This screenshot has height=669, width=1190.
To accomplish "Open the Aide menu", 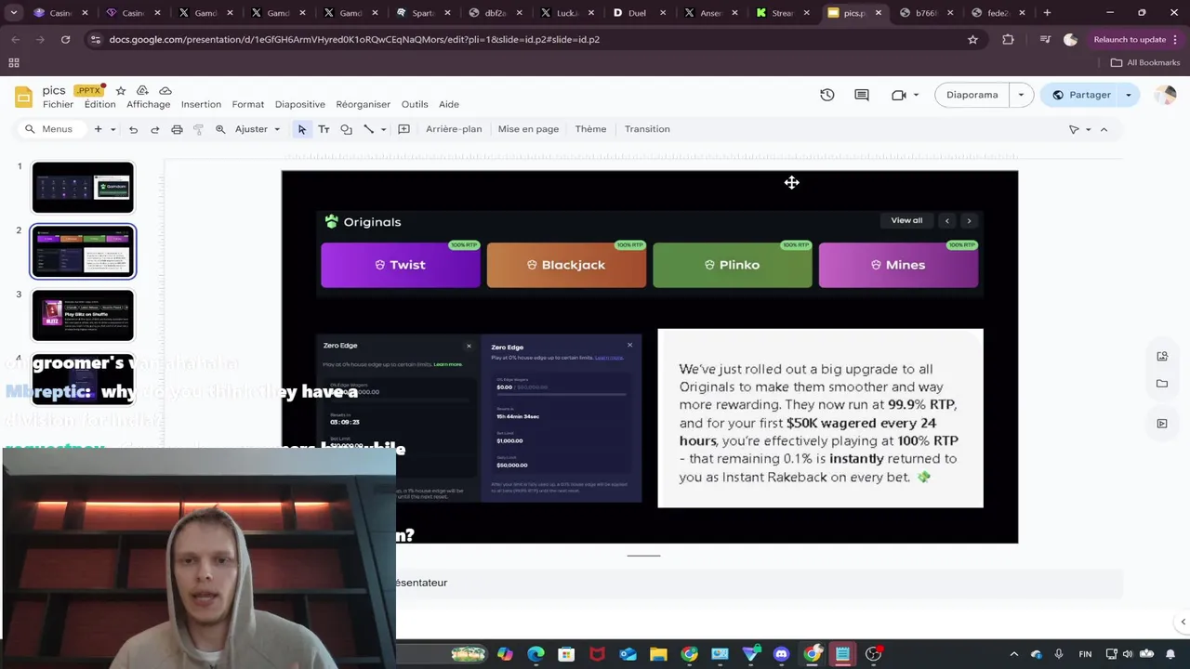I will 449,104.
